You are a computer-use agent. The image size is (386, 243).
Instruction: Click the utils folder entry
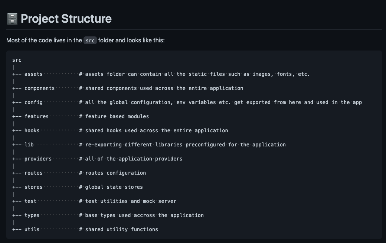tap(32, 229)
